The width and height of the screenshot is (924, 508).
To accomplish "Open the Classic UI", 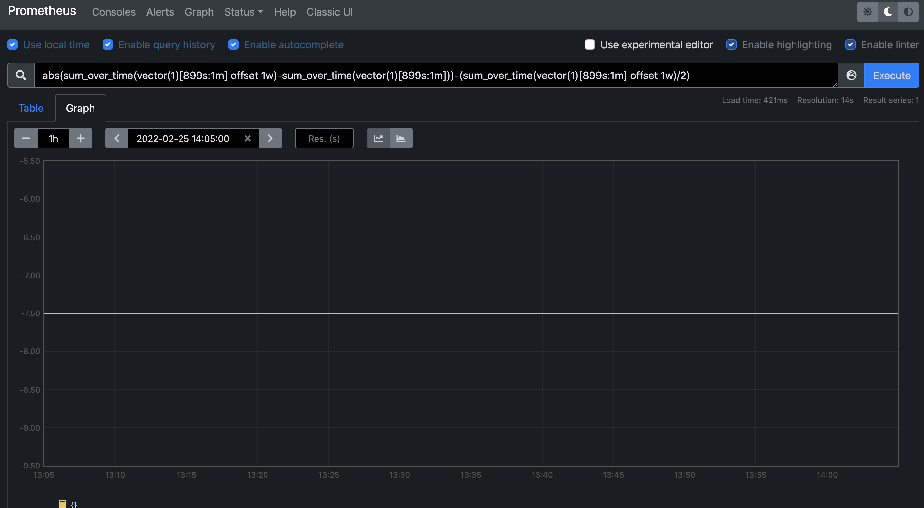I will (x=329, y=12).
